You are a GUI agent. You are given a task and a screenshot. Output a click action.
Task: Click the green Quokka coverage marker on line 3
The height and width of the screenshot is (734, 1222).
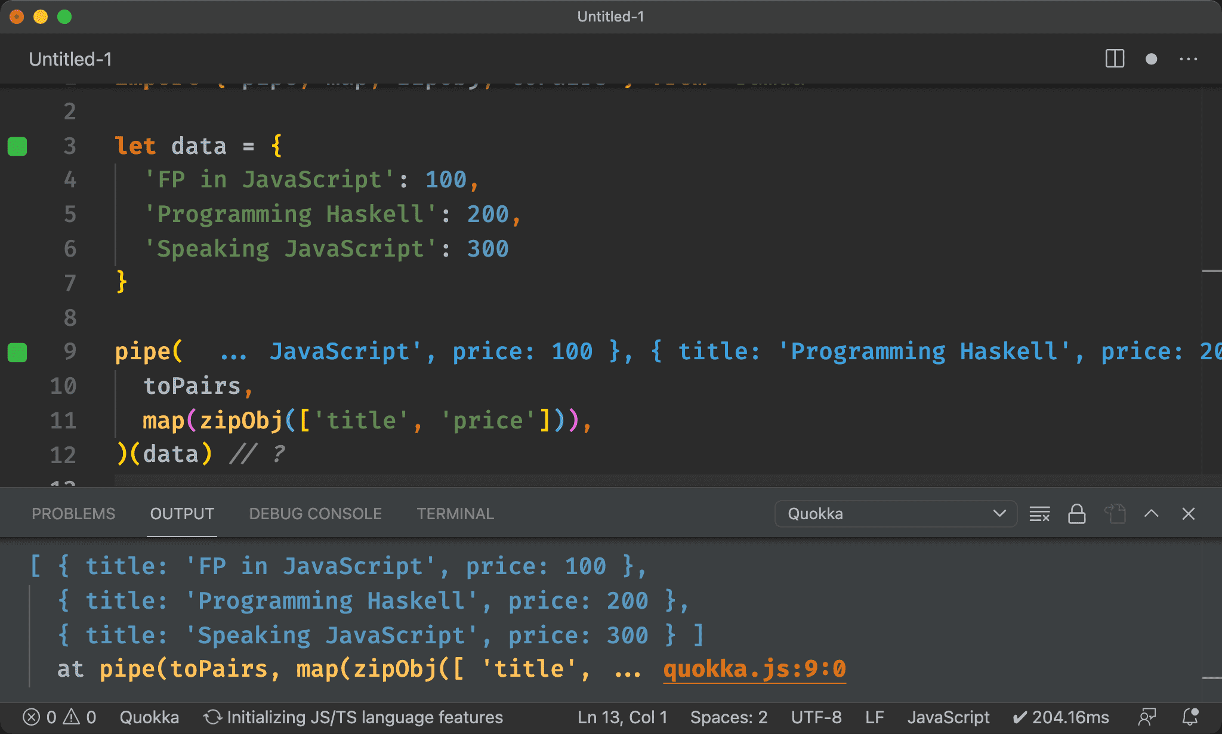[17, 146]
